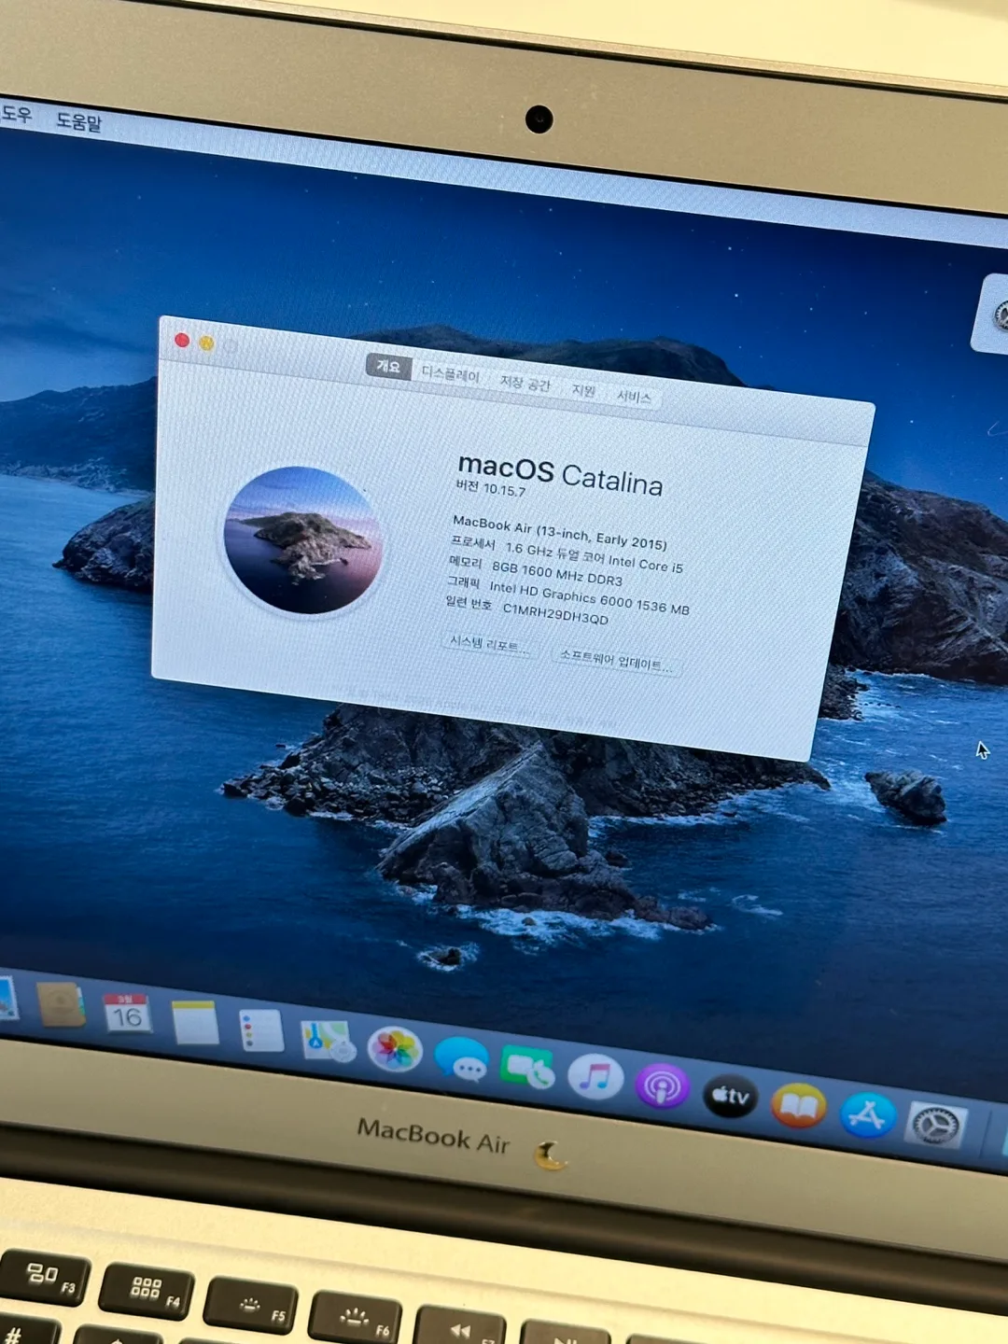The image size is (1008, 1344).
Task: Go to the 지원 tab
Action: [583, 390]
